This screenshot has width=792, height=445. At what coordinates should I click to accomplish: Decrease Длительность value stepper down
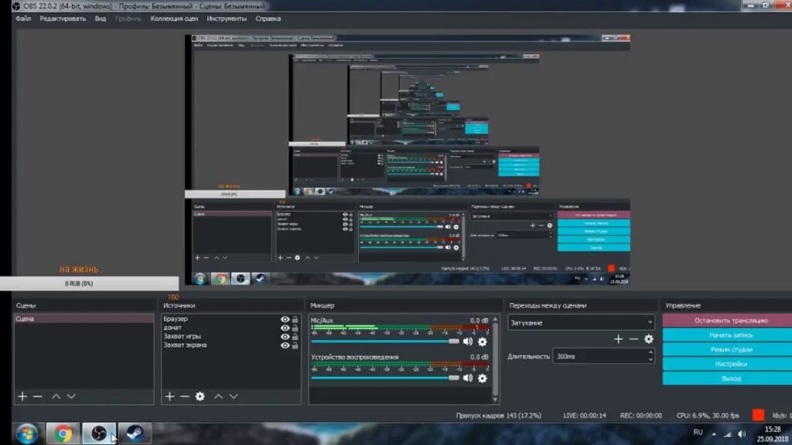click(650, 360)
